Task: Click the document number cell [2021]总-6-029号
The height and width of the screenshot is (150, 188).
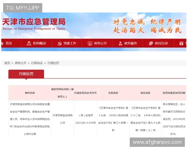Action: coord(86,119)
